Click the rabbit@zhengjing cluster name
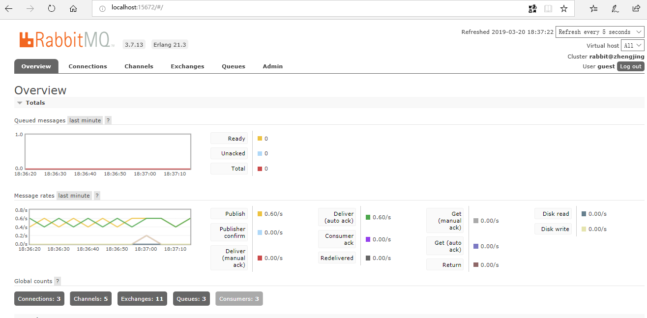 (x=617, y=57)
